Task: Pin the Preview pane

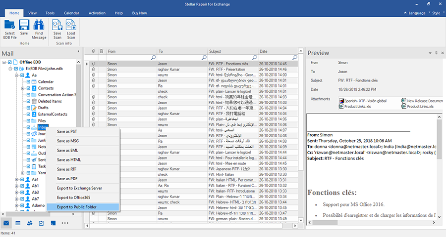Action: pos(436,53)
